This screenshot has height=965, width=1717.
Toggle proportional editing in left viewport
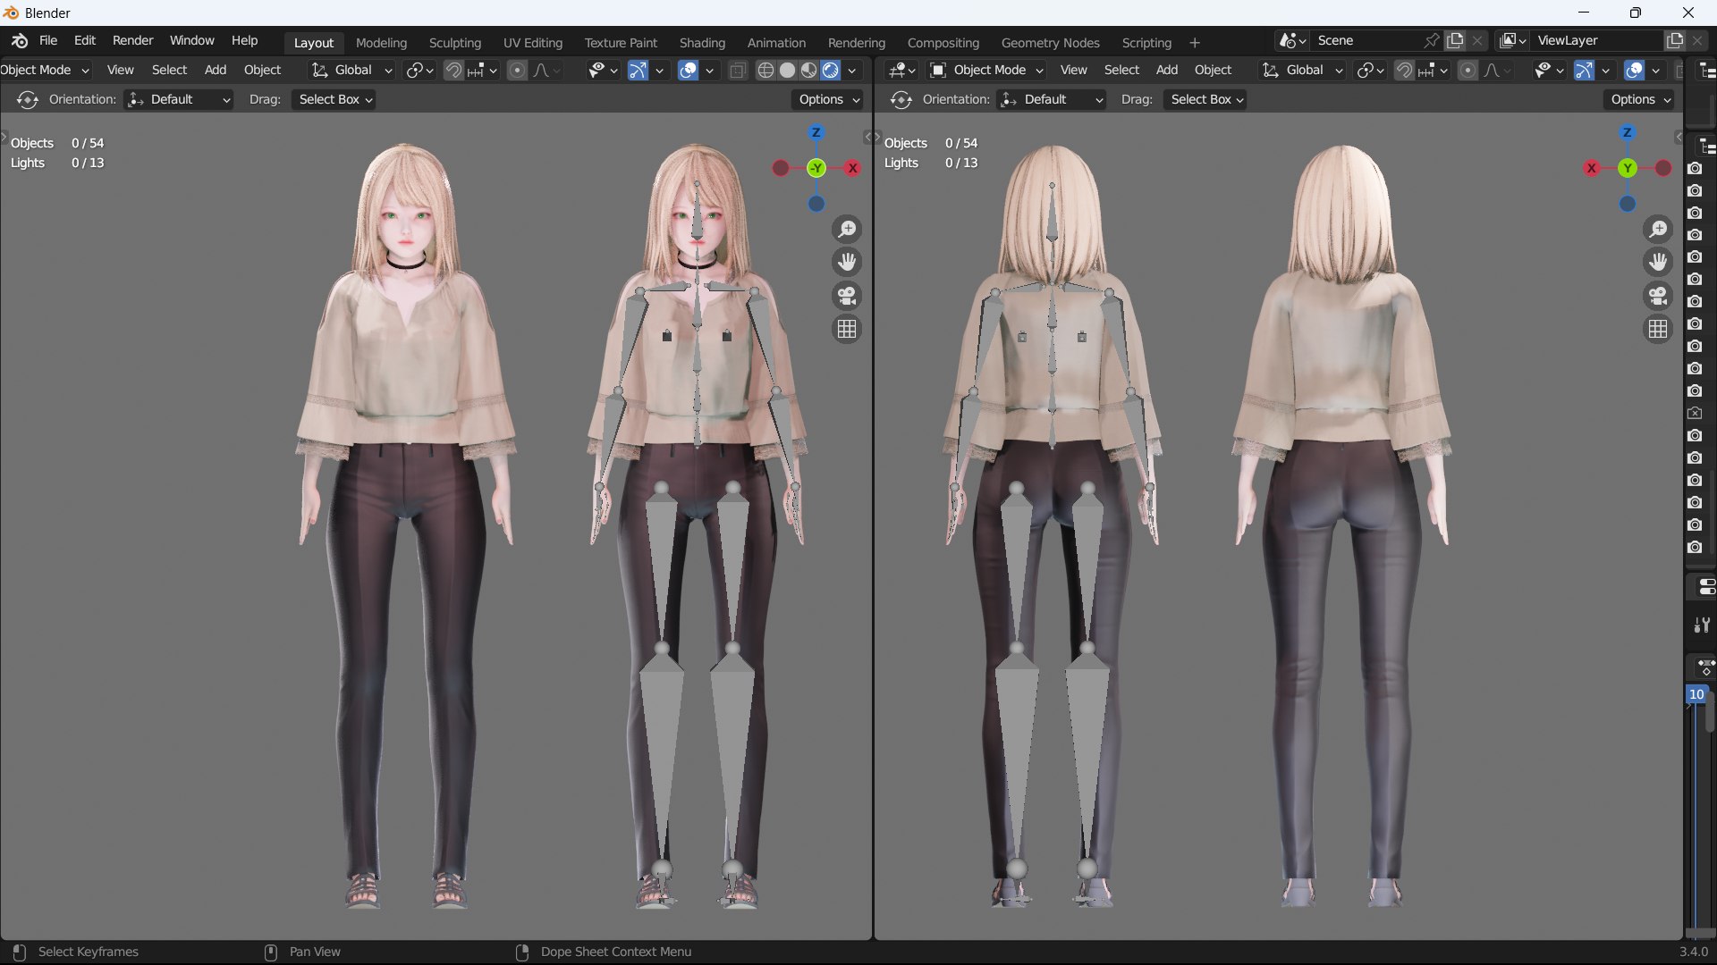(517, 71)
